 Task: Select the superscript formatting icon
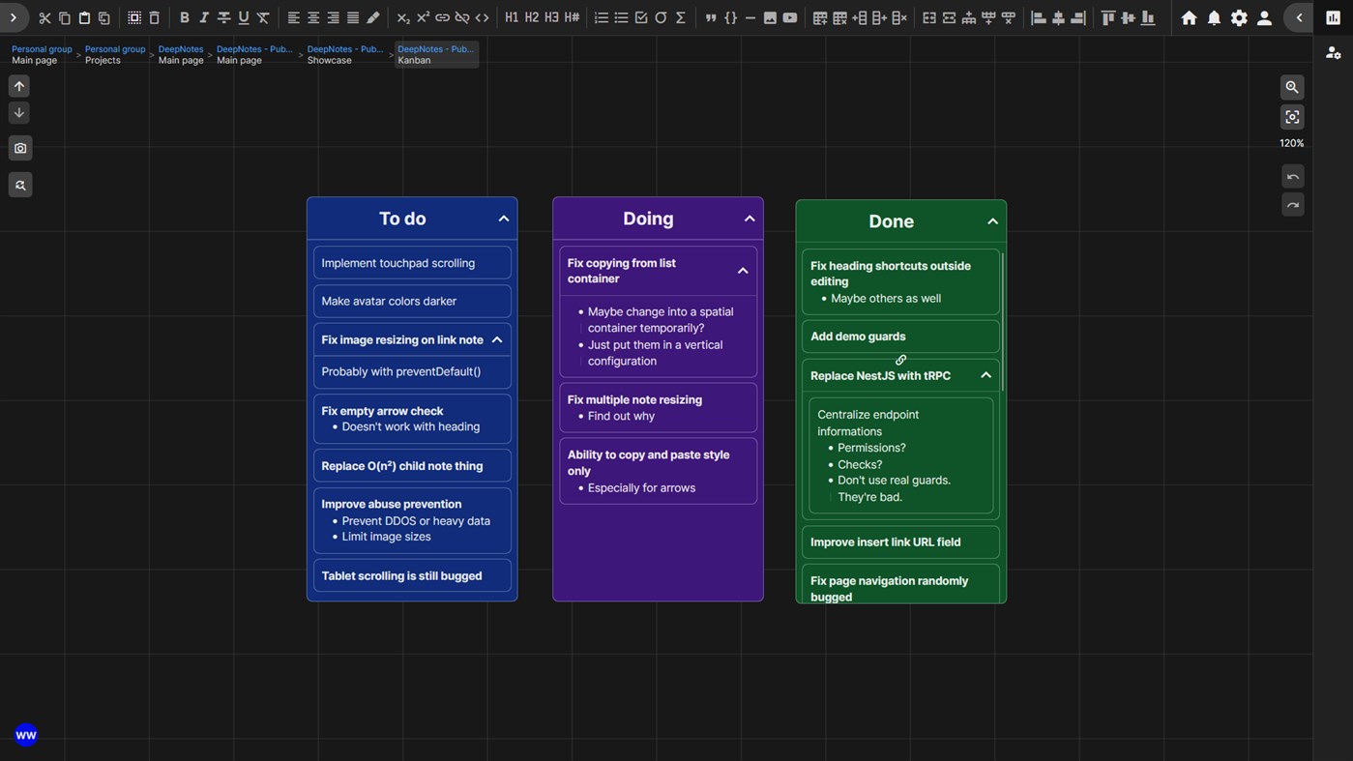[423, 17]
